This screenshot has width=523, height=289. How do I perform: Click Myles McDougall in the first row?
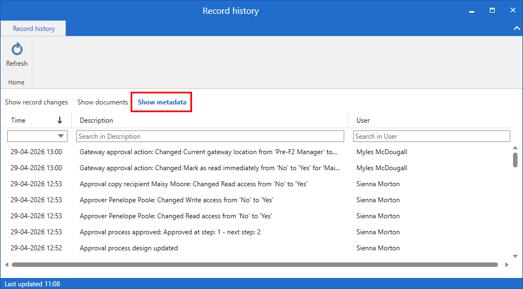(x=381, y=152)
